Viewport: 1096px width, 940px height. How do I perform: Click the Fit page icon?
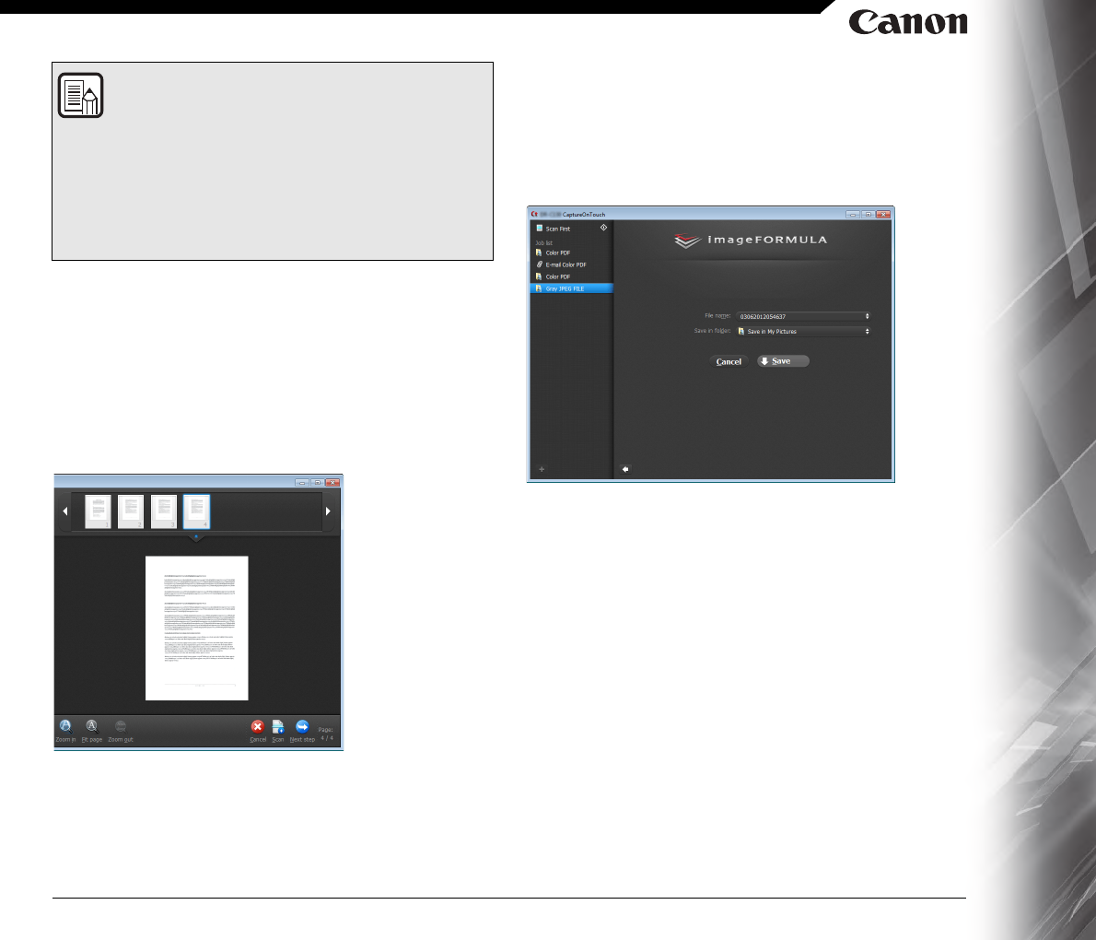92,726
